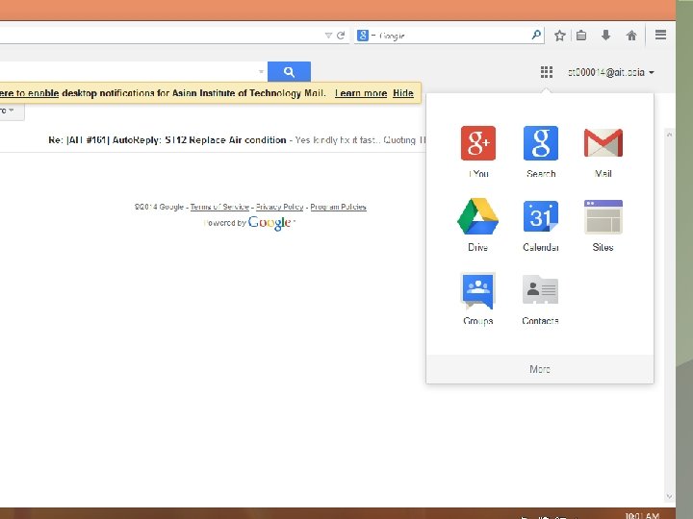Click the taskbar clock
Image resolution: width=693 pixels, height=519 pixels.
pos(642,515)
